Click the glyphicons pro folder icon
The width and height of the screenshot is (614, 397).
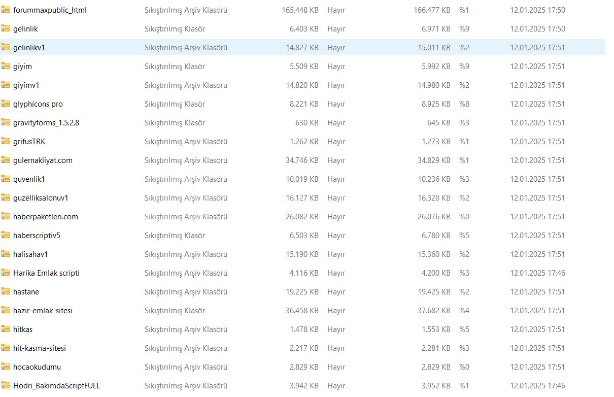tap(6, 104)
